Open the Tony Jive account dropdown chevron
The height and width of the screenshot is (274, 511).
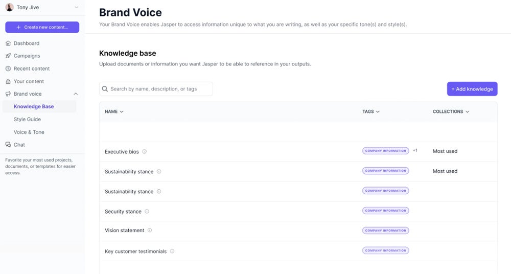pyautogui.click(x=76, y=7)
